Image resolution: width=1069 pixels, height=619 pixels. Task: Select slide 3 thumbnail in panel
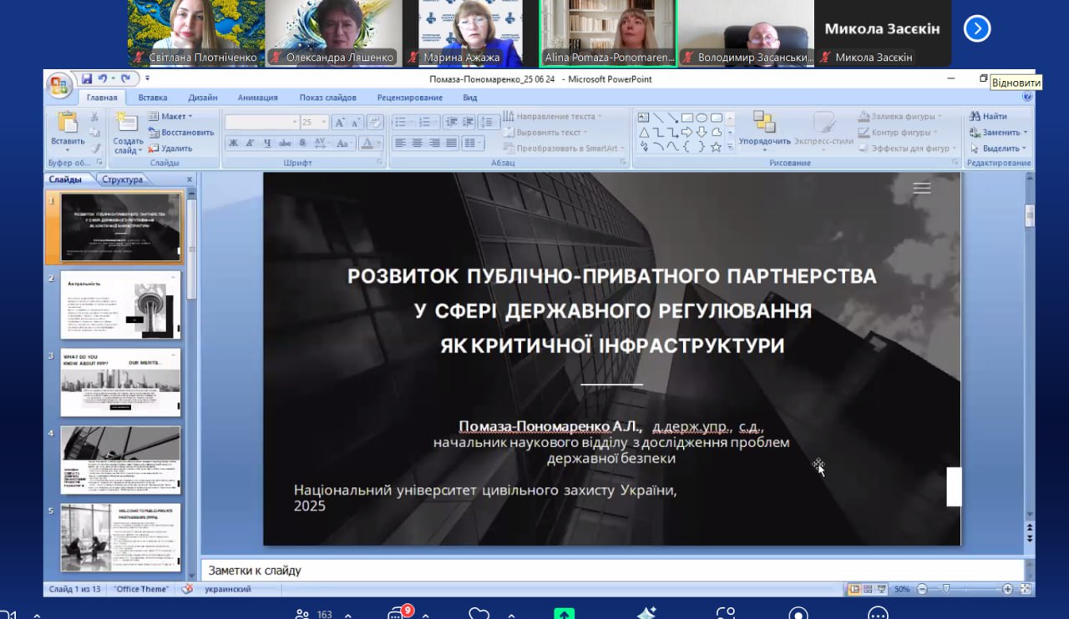coord(120,382)
